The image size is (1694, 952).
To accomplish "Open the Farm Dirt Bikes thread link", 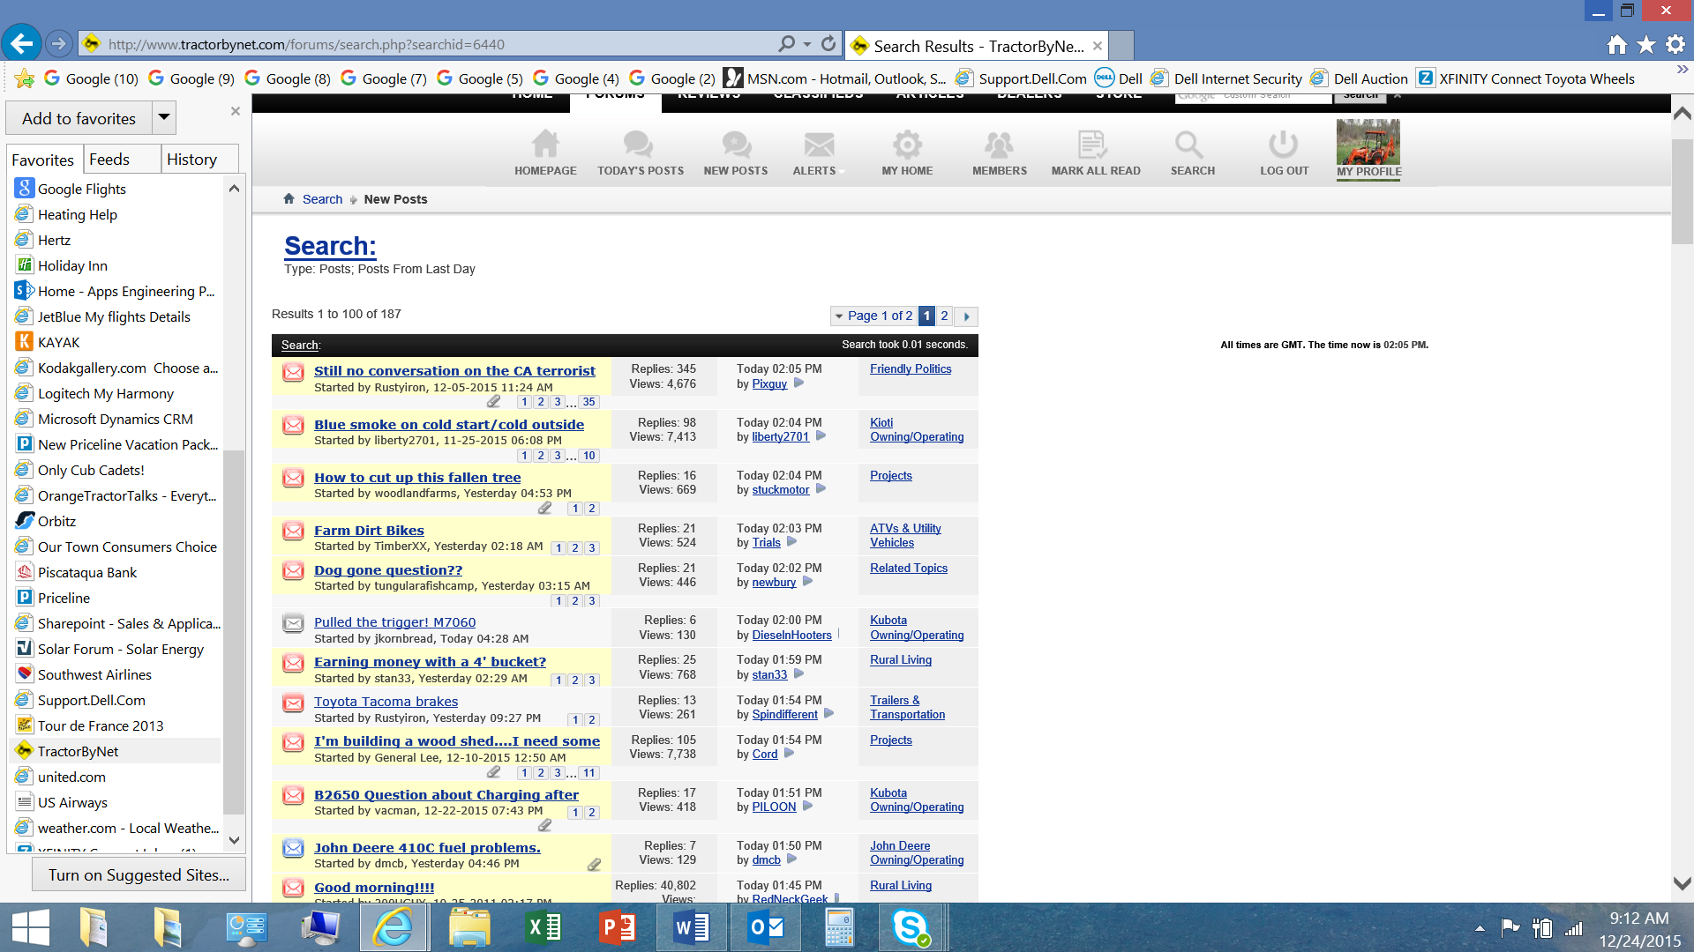I will pos(369,531).
